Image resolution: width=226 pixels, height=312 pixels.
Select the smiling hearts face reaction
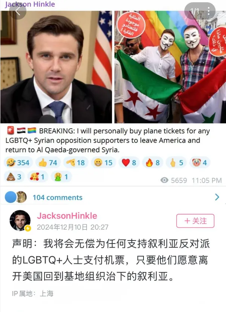click(38, 177)
